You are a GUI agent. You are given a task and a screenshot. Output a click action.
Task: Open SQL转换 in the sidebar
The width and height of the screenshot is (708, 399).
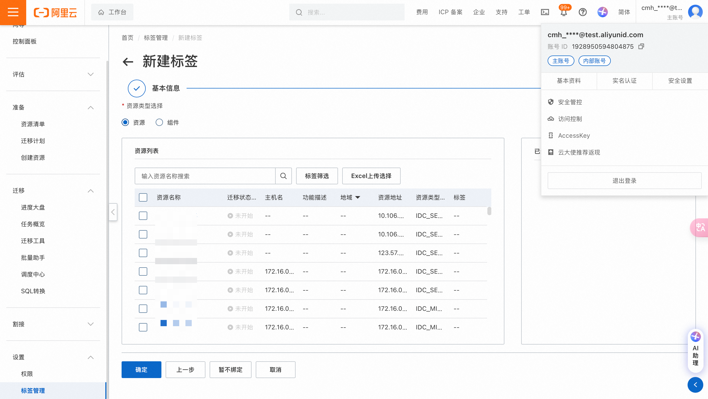(x=33, y=291)
